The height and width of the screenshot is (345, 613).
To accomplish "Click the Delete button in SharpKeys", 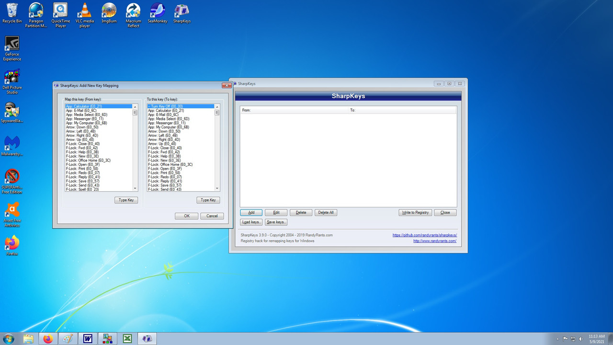I will click(301, 212).
